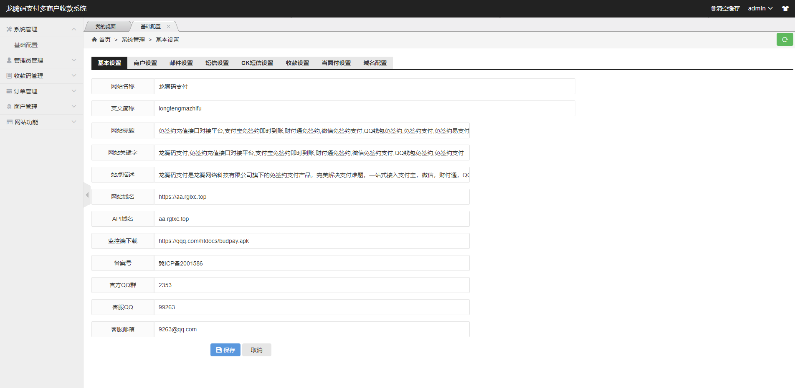Screen dimensions: 795x388
Task: Click the 商户管理 badge icon
Action: click(8, 106)
